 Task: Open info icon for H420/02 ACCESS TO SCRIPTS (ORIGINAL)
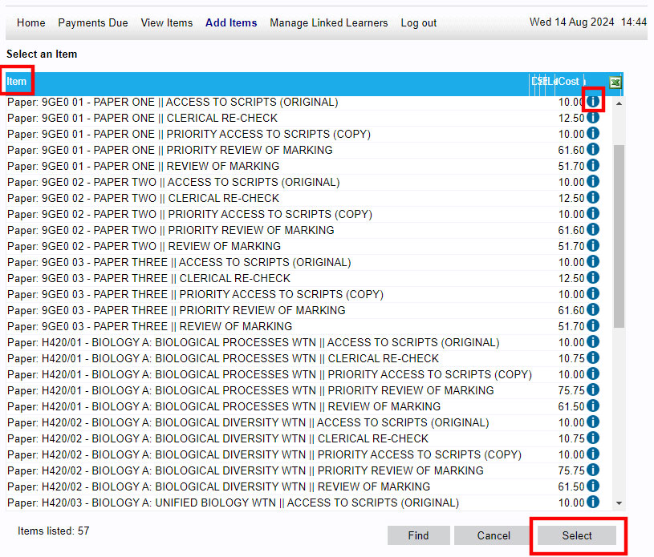click(x=591, y=422)
